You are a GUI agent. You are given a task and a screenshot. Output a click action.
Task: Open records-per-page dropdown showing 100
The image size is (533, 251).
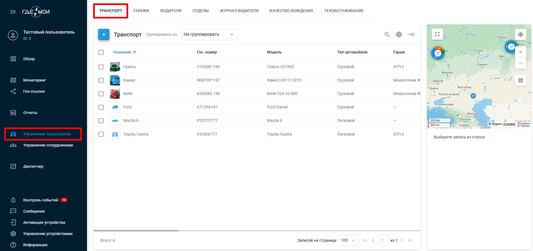(348, 240)
